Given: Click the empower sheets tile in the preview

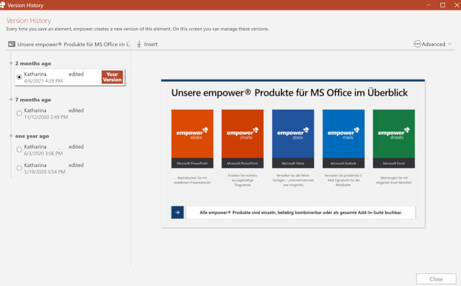Looking at the screenshot, I should coord(394,139).
